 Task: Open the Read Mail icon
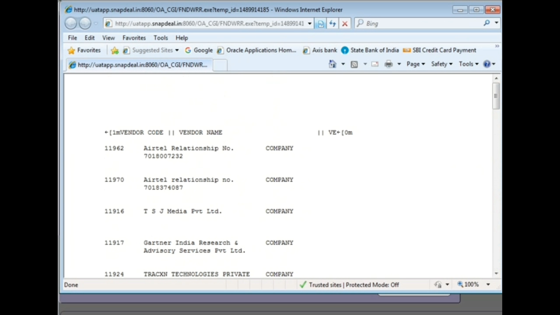pyautogui.click(x=374, y=64)
